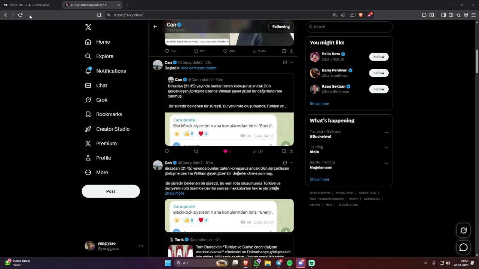
Task: Reply to the Başladık post
Action: [167, 151]
